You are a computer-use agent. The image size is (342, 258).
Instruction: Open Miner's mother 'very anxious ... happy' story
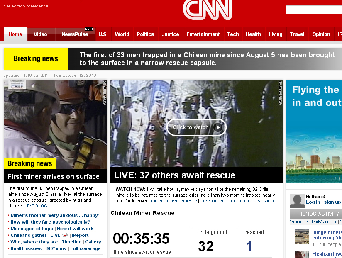(x=55, y=215)
